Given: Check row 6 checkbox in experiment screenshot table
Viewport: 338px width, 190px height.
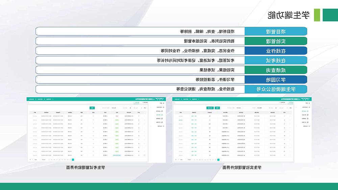Looking at the screenshot, I should click(x=290, y=136).
